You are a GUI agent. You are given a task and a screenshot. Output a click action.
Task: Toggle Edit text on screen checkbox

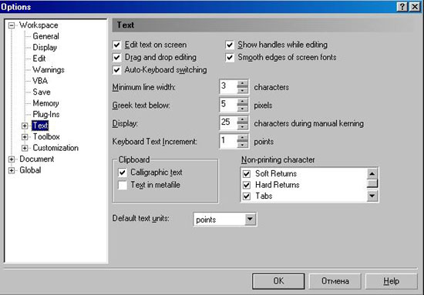coord(117,45)
